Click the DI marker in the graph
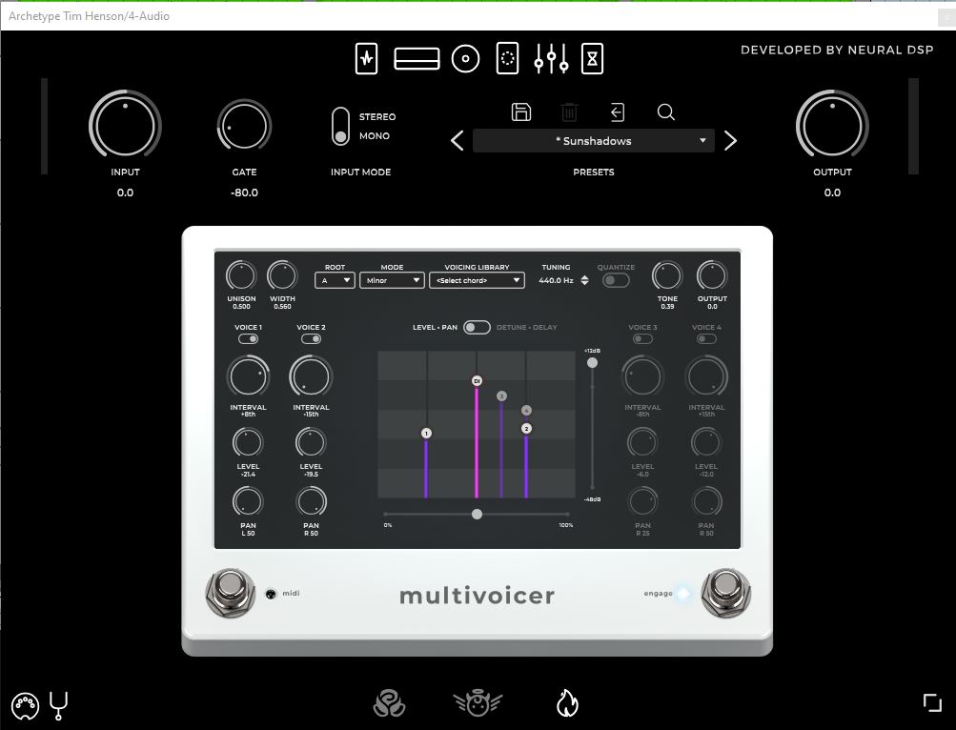 [477, 380]
